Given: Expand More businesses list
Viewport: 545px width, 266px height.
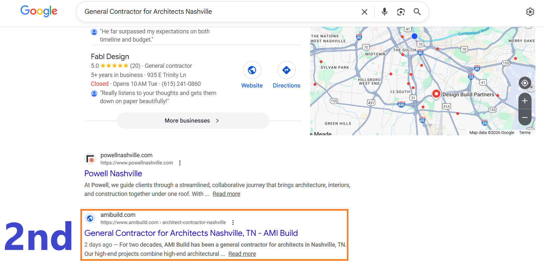Looking at the screenshot, I should pos(193,121).
